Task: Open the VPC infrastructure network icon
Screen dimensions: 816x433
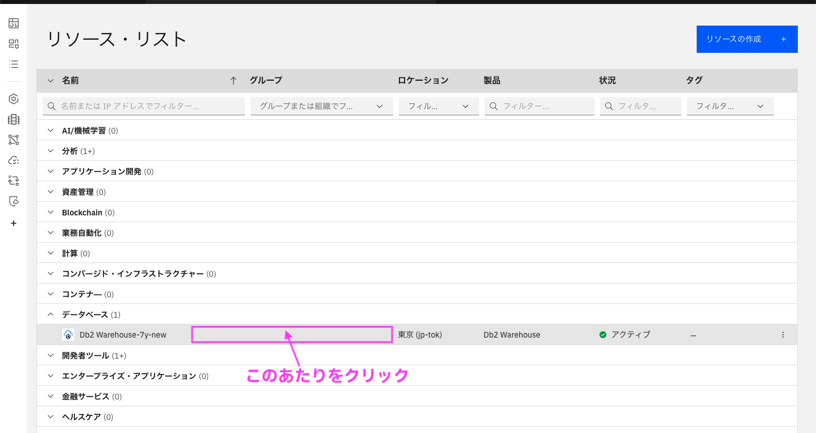Action: (14, 140)
